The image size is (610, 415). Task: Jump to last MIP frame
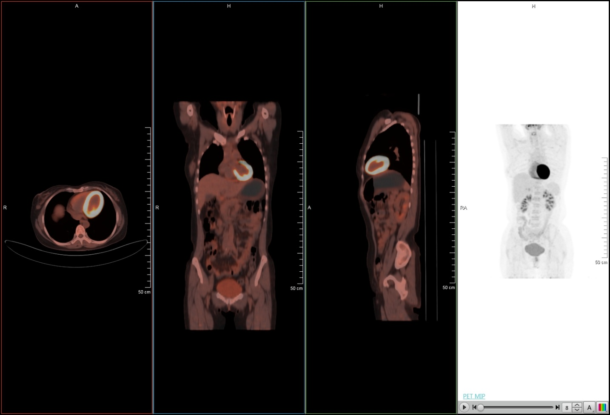(557, 407)
